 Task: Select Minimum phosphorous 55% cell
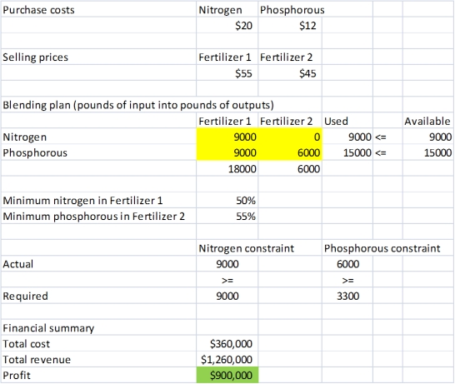coord(227,216)
